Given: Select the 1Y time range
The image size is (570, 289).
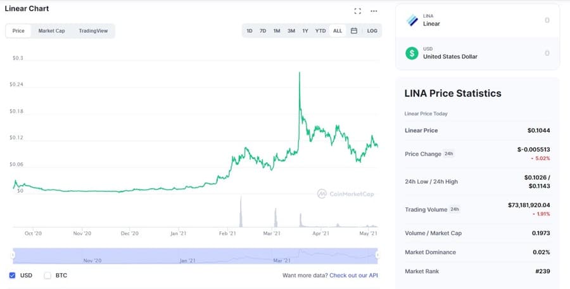Looking at the screenshot, I should pos(305,30).
